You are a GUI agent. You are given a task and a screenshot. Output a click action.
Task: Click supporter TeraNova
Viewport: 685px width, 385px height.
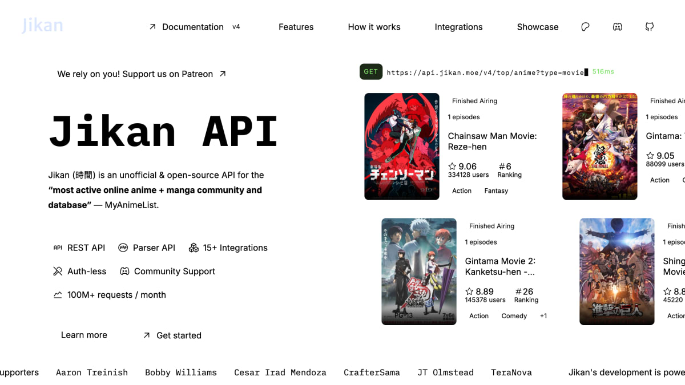tap(511, 372)
